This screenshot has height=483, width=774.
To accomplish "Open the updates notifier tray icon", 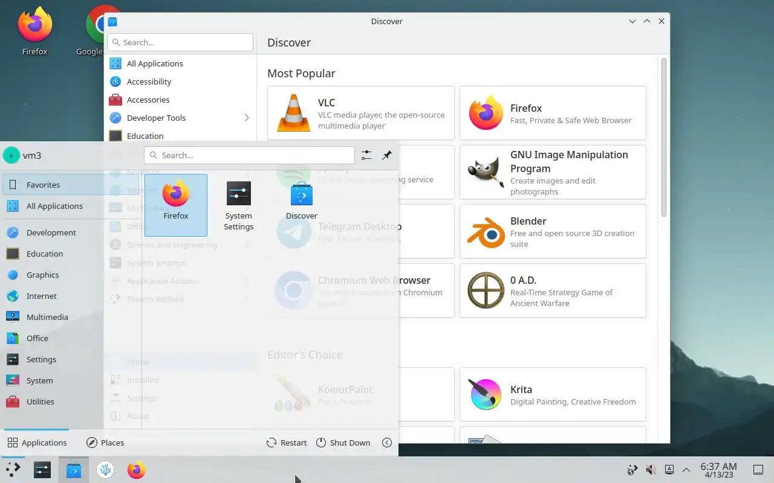I will [633, 470].
